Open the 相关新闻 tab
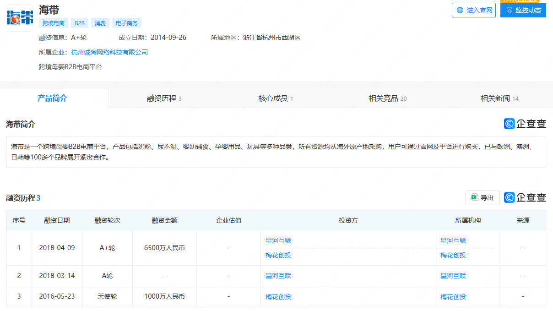 pos(499,98)
